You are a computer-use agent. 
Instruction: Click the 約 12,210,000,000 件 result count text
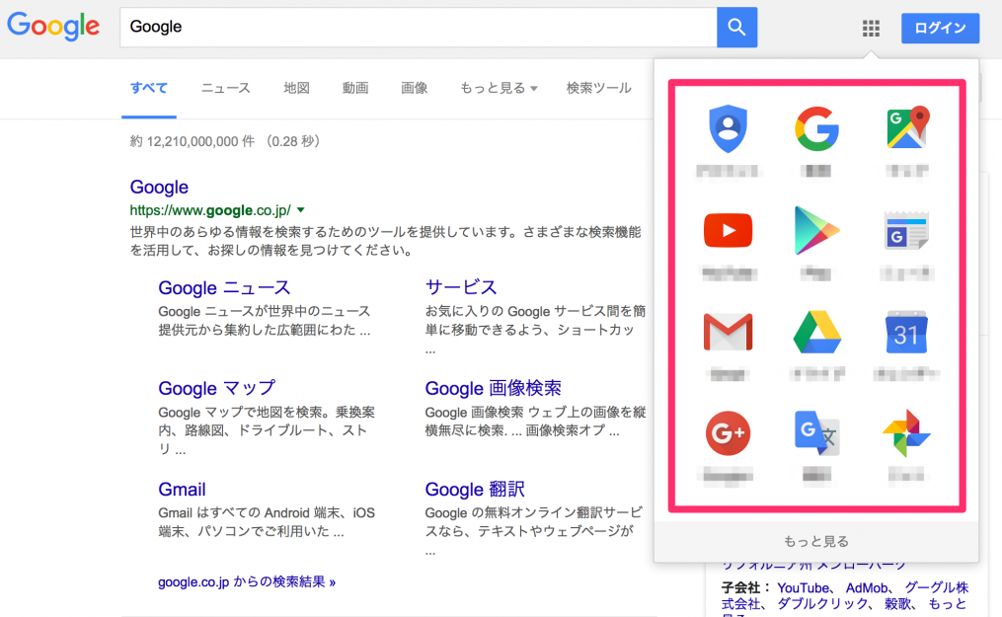[x=193, y=141]
